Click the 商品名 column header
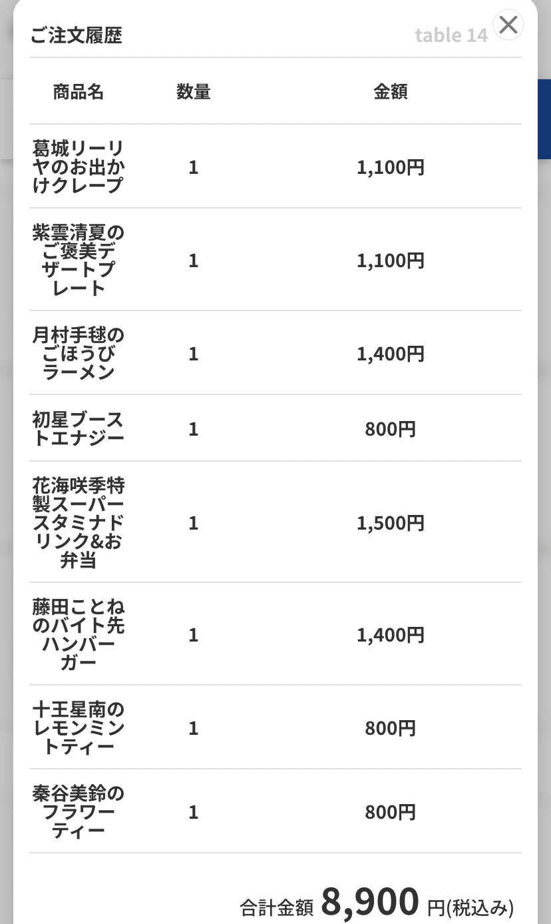Viewport: 551px width, 924px height. (x=79, y=92)
